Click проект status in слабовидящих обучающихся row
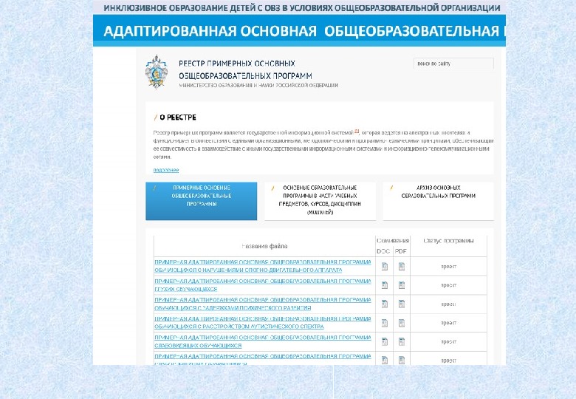Screen dimensions: 576x399 pyautogui.click(x=448, y=341)
